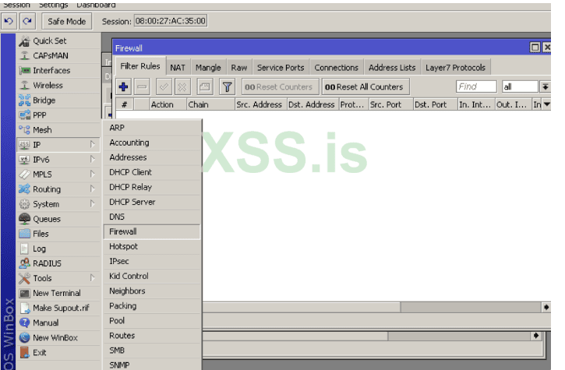The image size is (565, 370).
Task: Click Exit in sidebar
Action: pos(58,352)
